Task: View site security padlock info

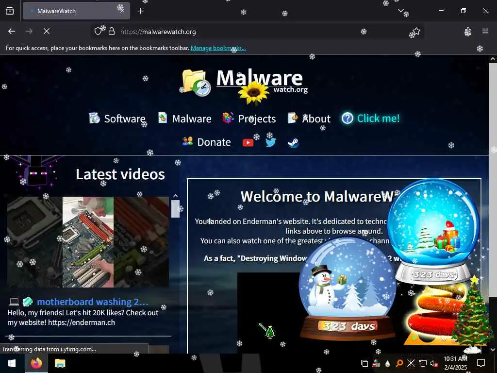Action: pos(112,32)
